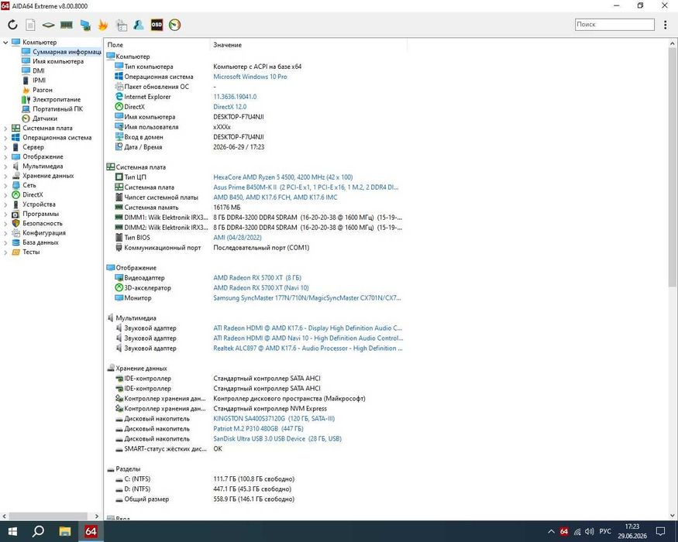Open Имя компьютера tree page
This screenshot has height=542, width=678.
(x=58, y=61)
